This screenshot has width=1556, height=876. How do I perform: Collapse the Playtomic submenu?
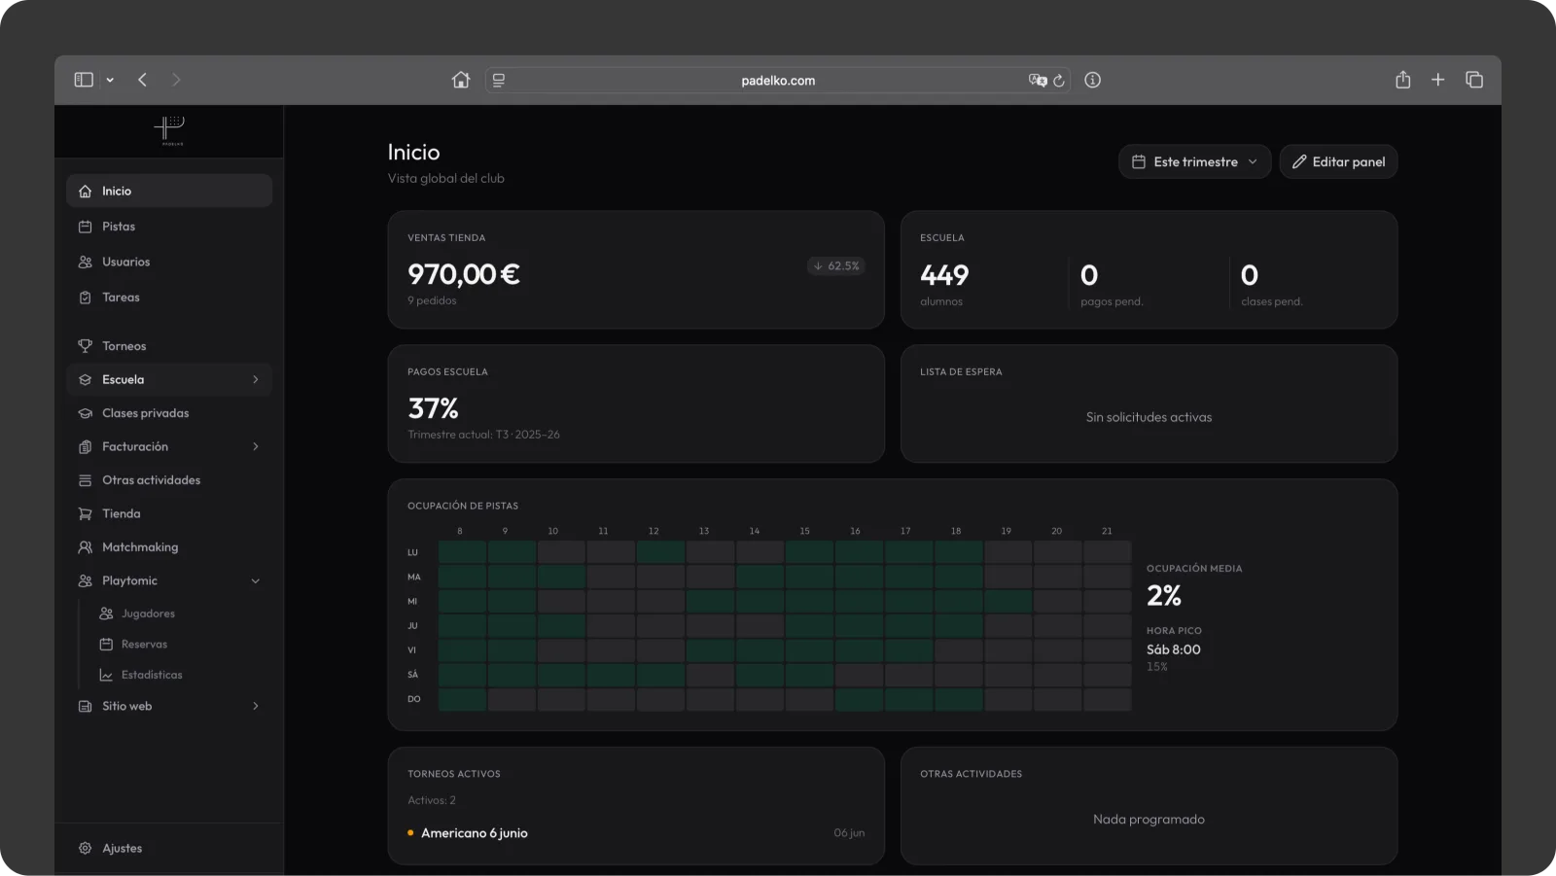pos(256,581)
